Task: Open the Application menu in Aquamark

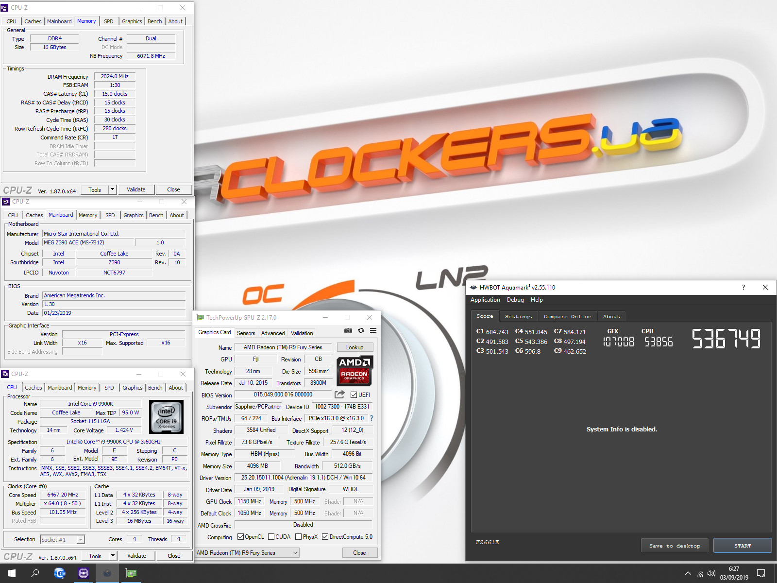Action: (485, 300)
